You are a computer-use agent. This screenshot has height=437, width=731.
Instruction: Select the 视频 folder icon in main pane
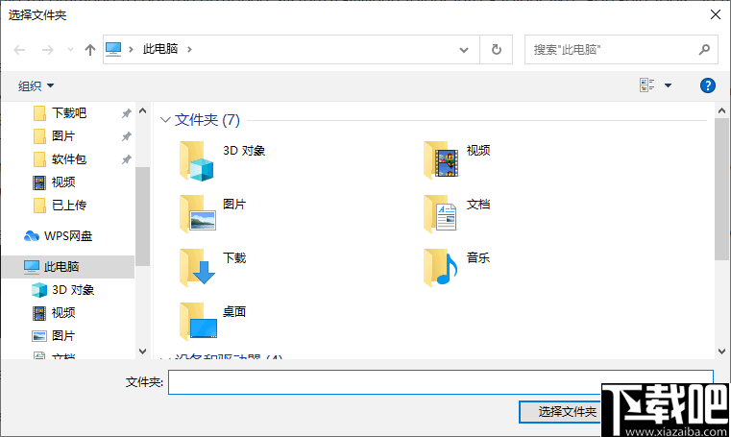point(441,159)
